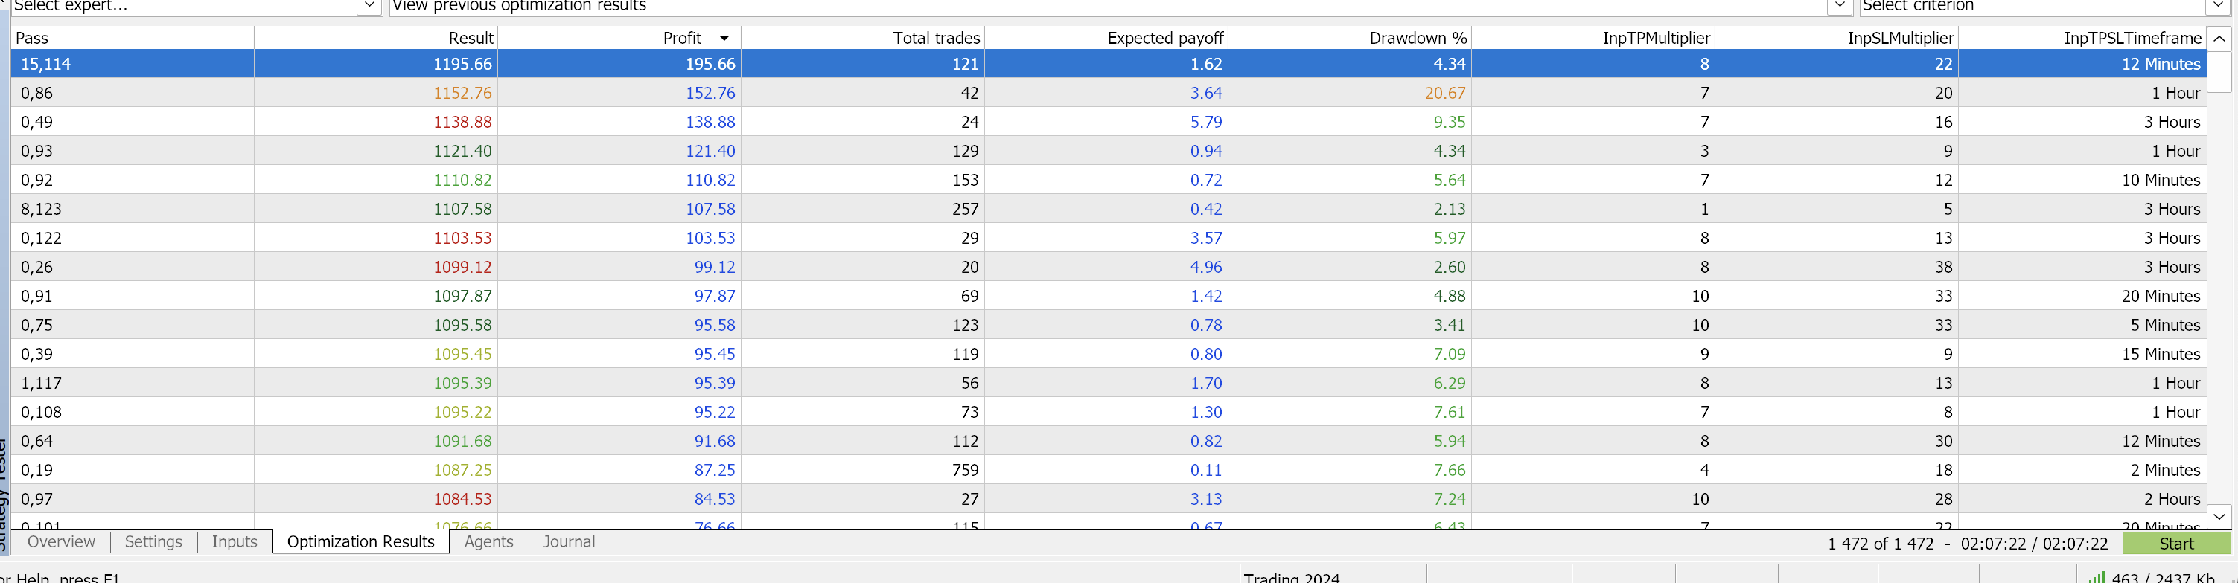The image size is (2238, 583).
Task: Click the Profit column sort arrow
Action: pyautogui.click(x=724, y=38)
